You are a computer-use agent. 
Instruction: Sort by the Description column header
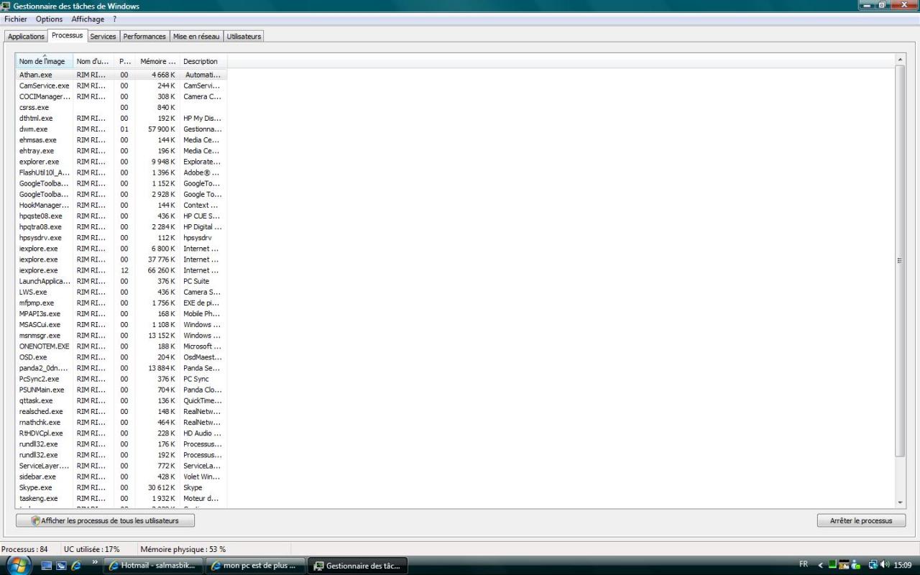click(203, 61)
